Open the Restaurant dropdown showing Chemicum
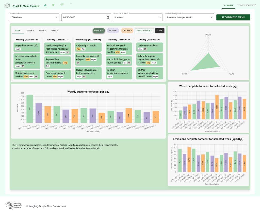 pyautogui.click(x=34, y=17)
